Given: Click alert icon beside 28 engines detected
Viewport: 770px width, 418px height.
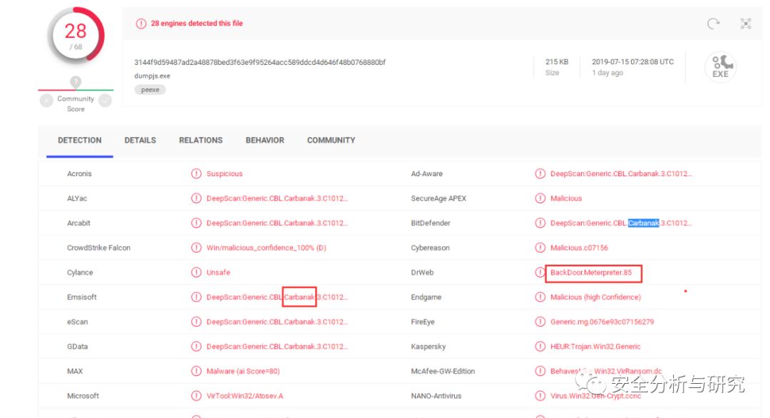Looking at the screenshot, I should tap(141, 24).
